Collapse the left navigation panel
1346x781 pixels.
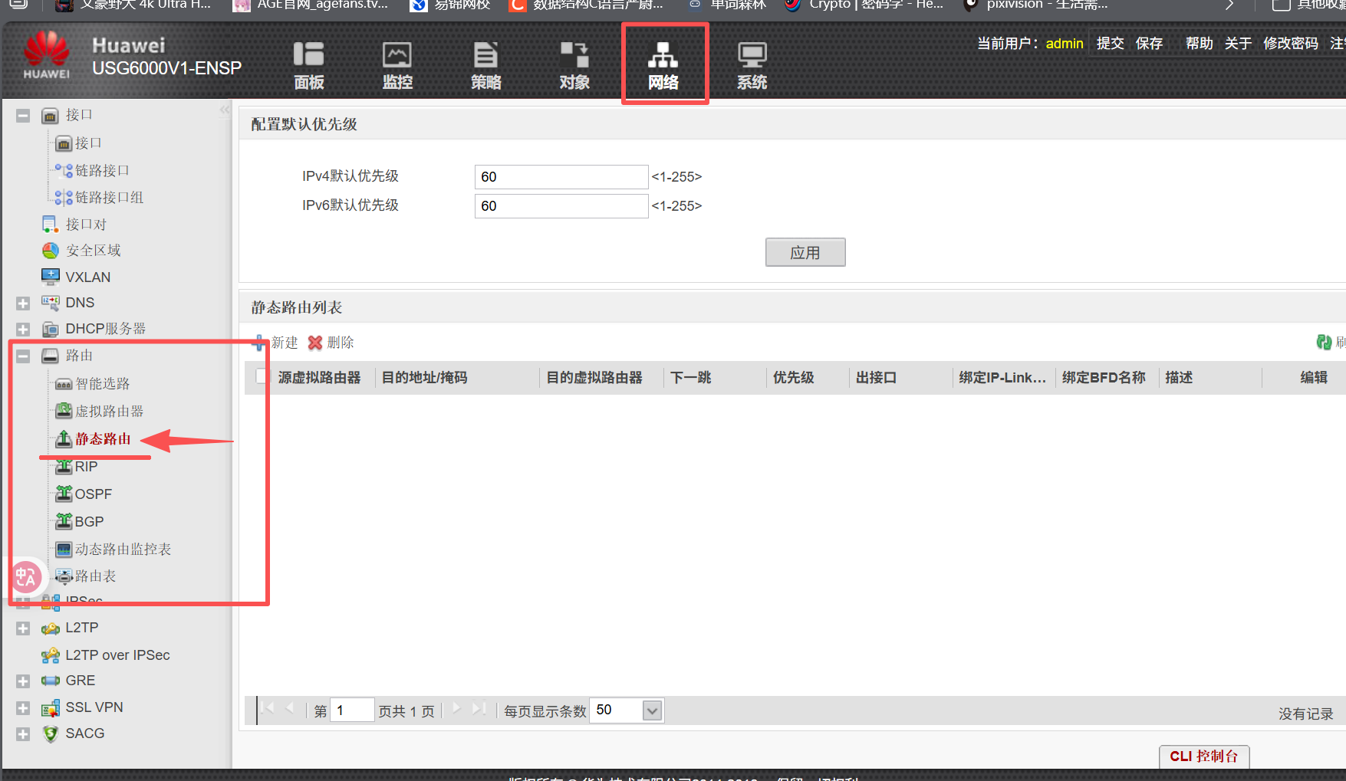(225, 110)
